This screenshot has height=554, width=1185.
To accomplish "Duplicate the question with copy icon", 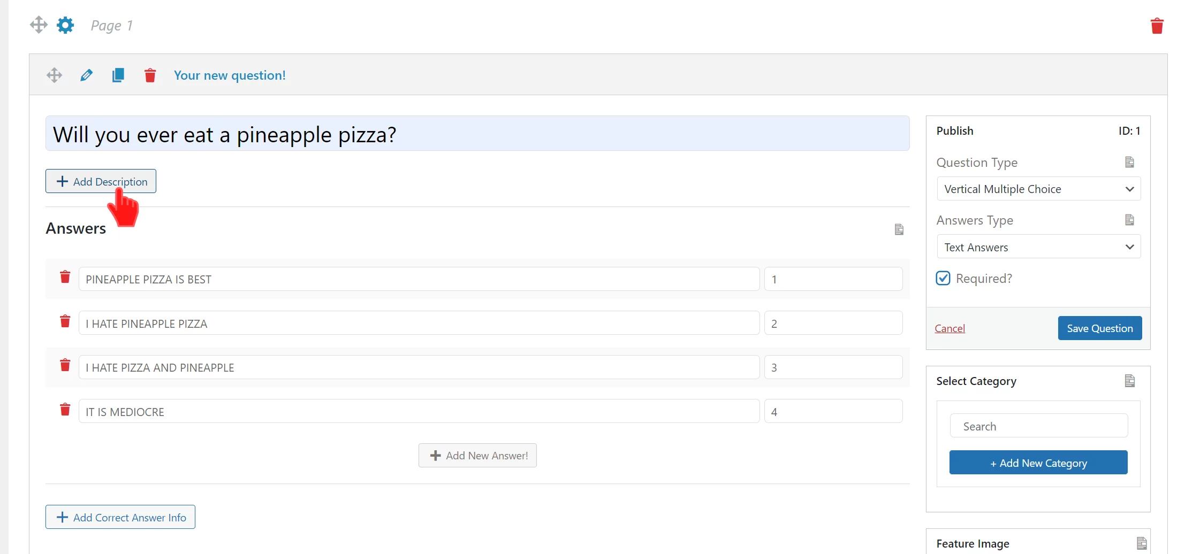I will 118,75.
